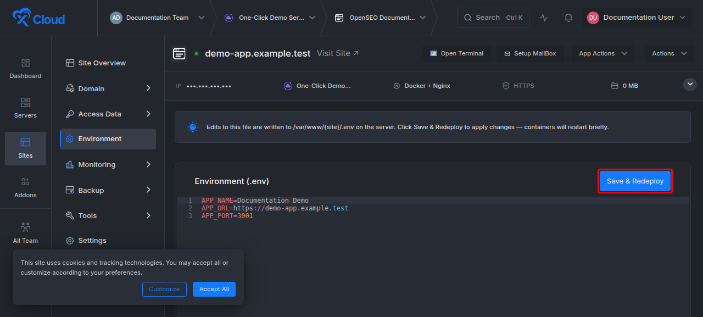The width and height of the screenshot is (703, 317).
Task: Click the OpenSEO document icon in breadcrumb
Action: coord(339,18)
